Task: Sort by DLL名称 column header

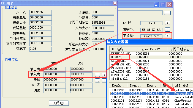Action: (x=122, y=49)
